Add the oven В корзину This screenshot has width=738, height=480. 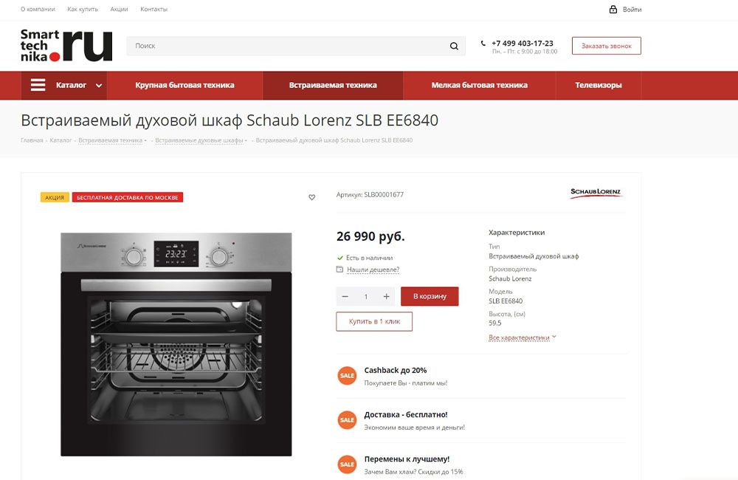click(x=430, y=296)
